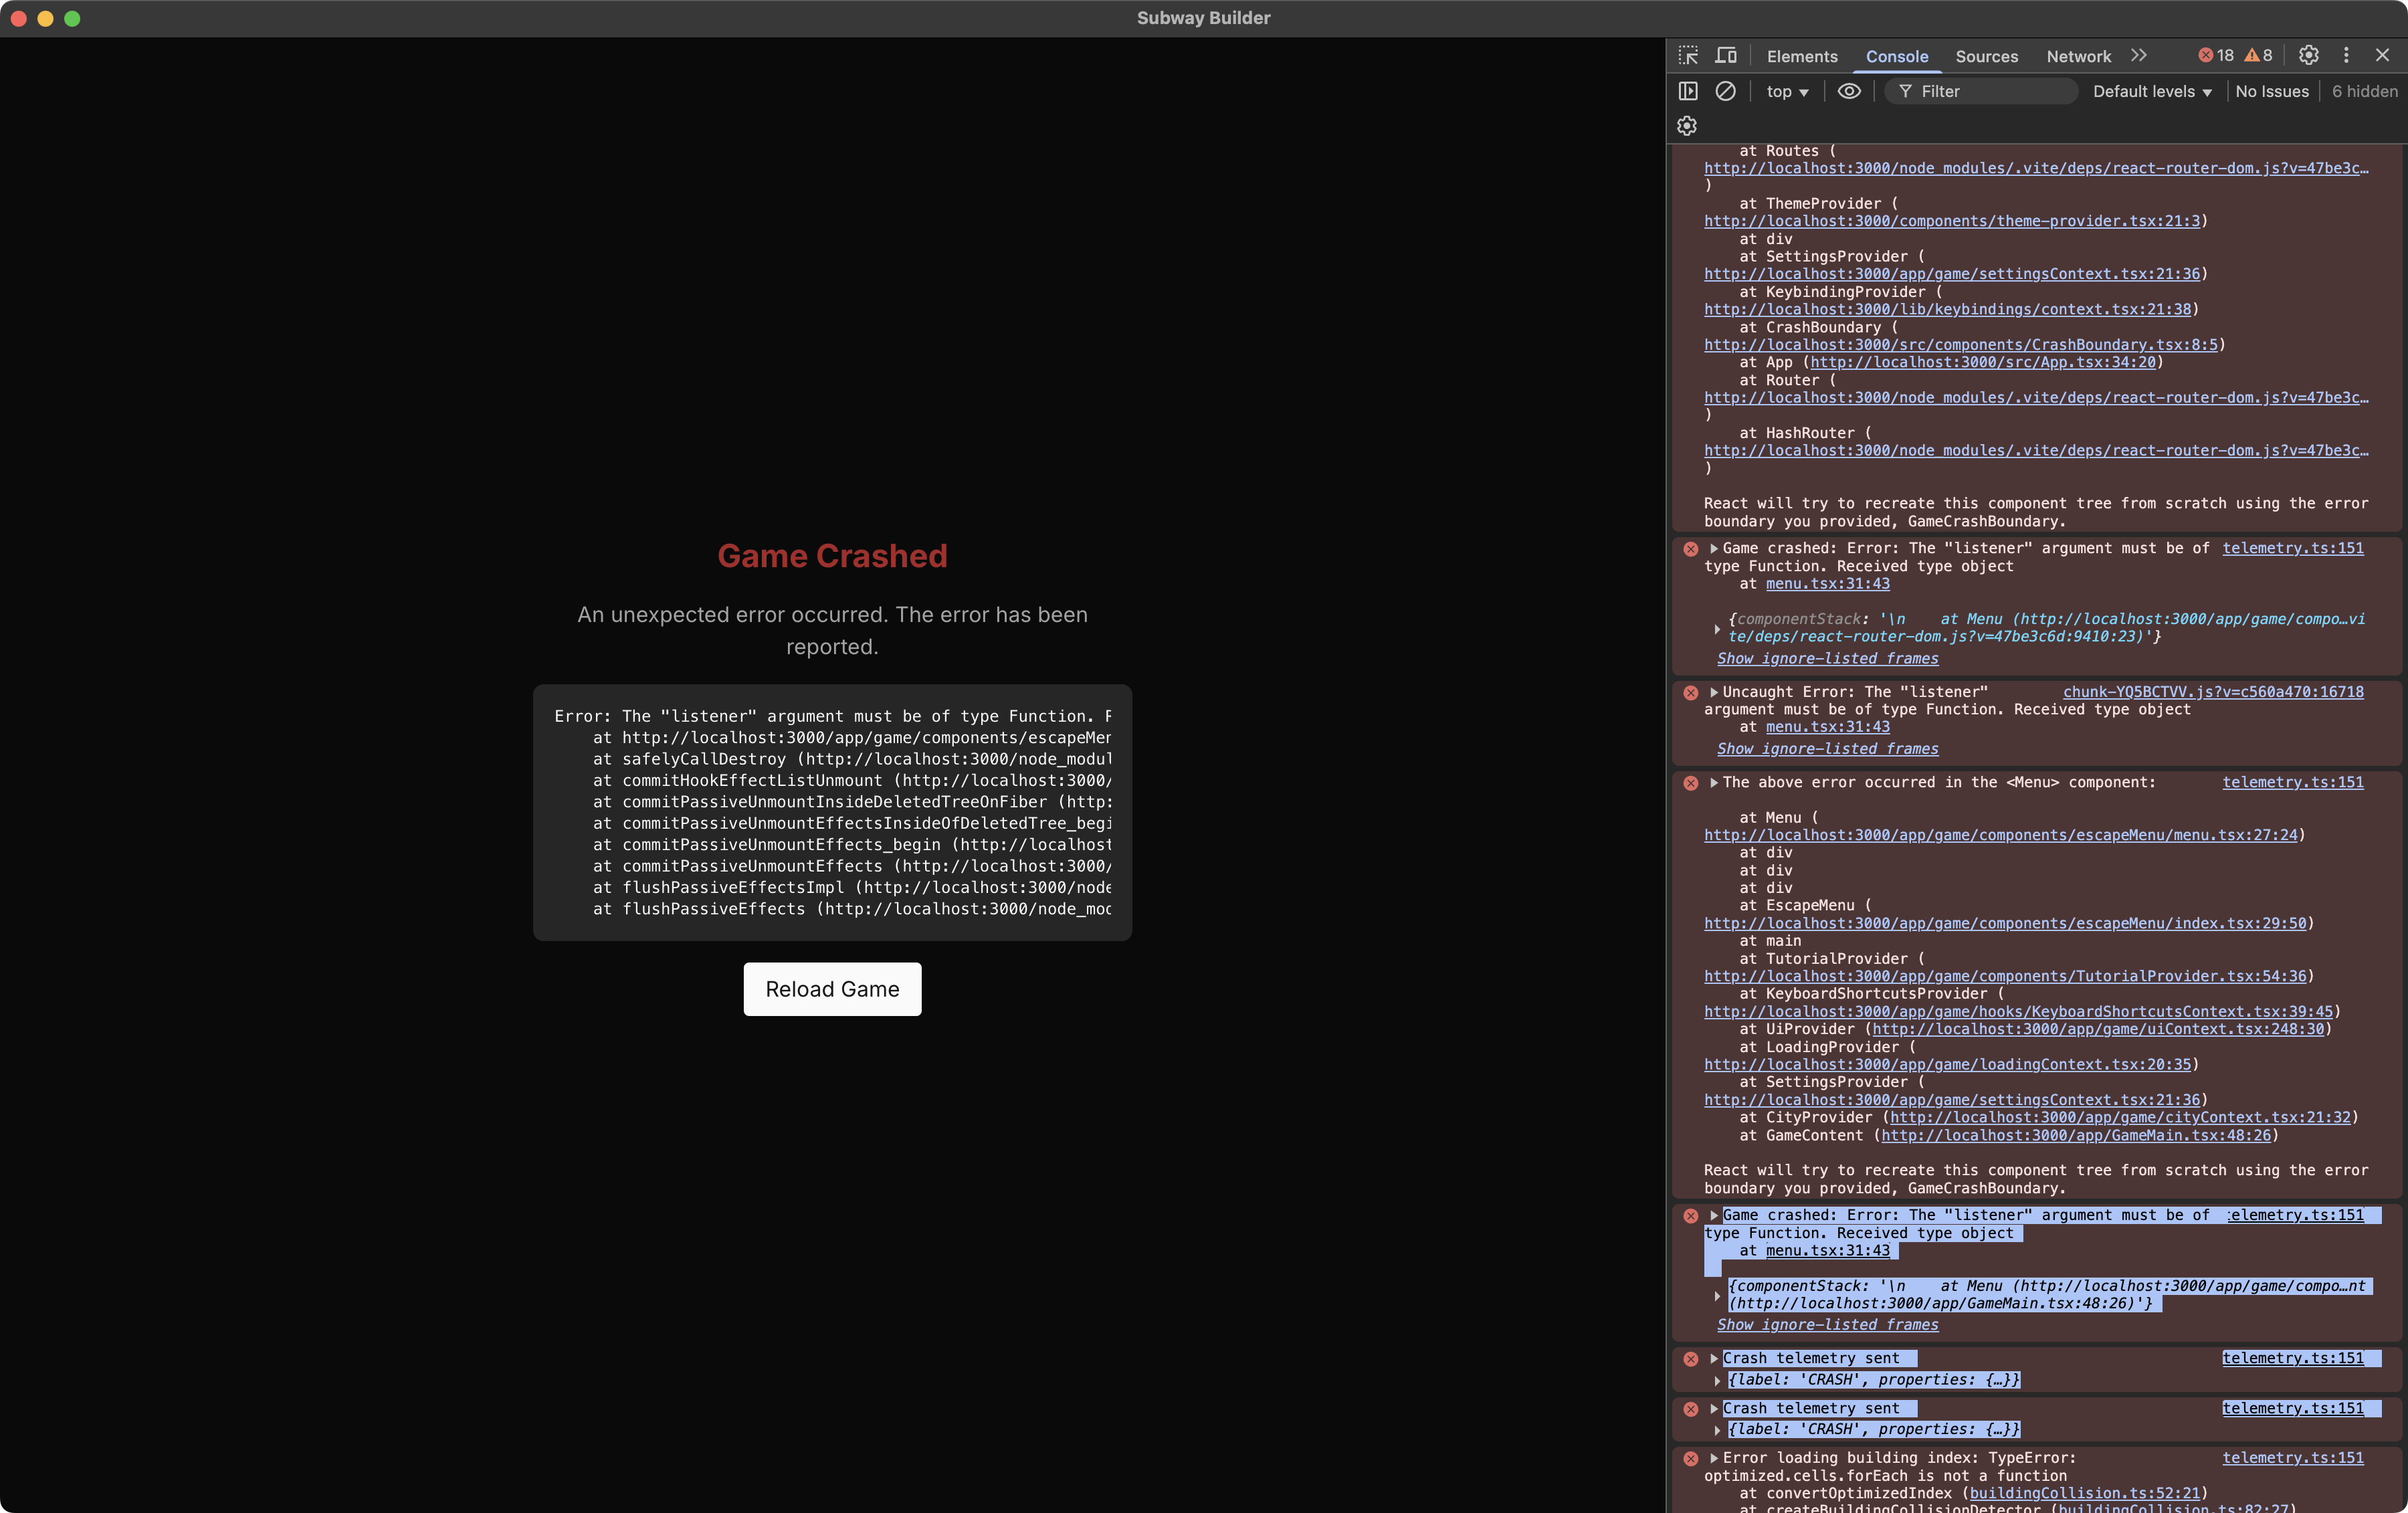2408x1513 pixels.
Task: Click the red badge showing 18 errors
Action: (x=2216, y=55)
